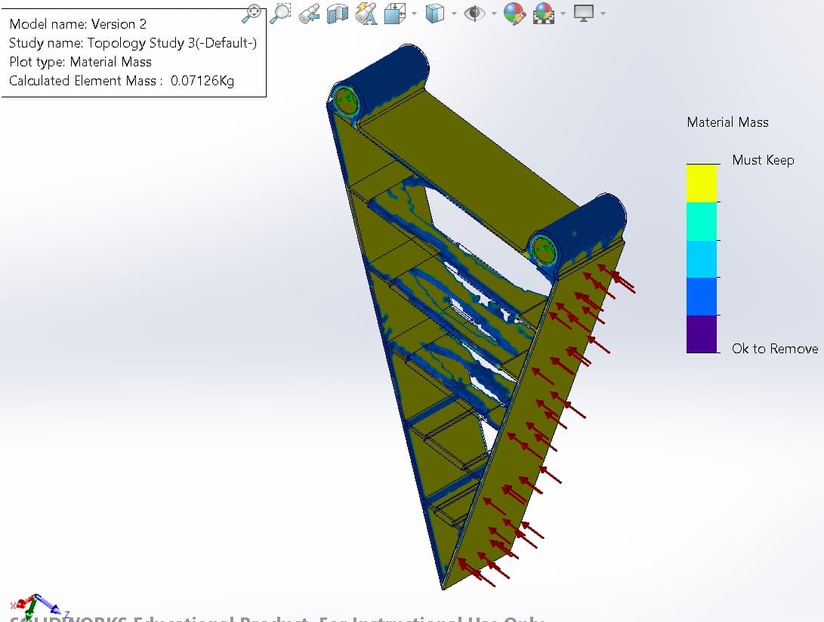Toggle Hide/Show Items eye icon
This screenshot has width=824, height=622.
474,13
